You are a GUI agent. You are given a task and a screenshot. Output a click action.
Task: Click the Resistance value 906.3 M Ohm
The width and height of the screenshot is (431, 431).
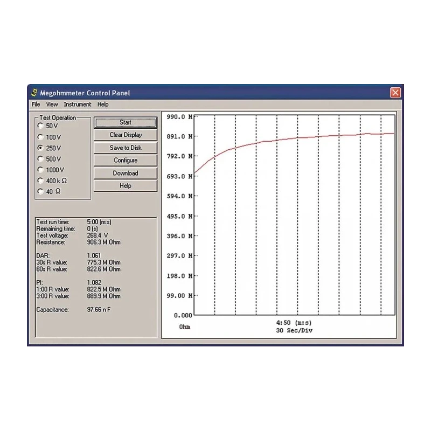(103, 242)
